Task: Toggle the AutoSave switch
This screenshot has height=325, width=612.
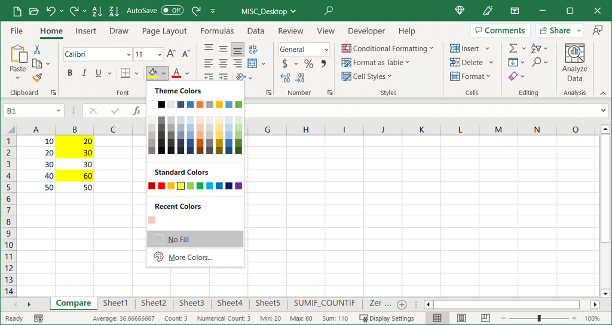Action: pos(172,10)
